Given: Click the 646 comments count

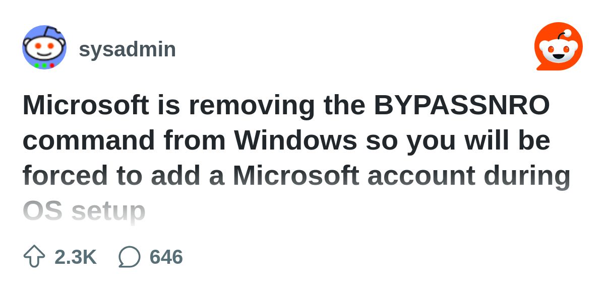Looking at the screenshot, I should (x=166, y=257).
